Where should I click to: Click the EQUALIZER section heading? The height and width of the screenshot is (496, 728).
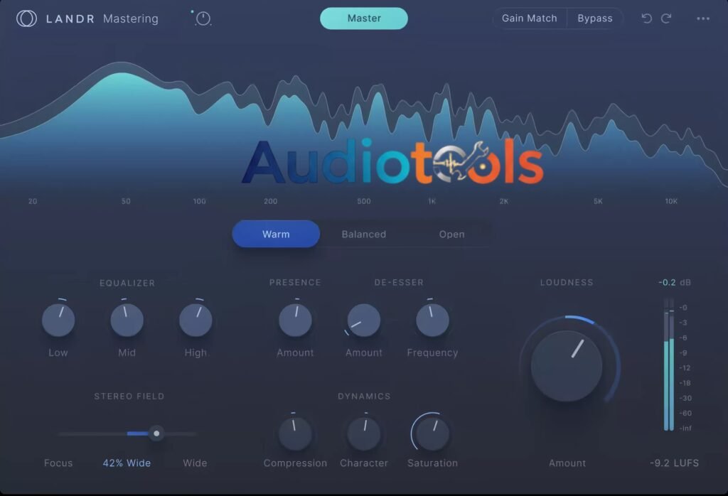pos(127,283)
